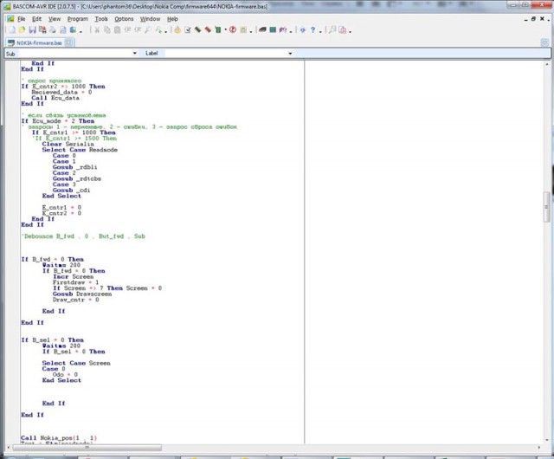Click the horizontal scrollbar thumb
The width and height of the screenshot is (554, 459).
coord(87,448)
